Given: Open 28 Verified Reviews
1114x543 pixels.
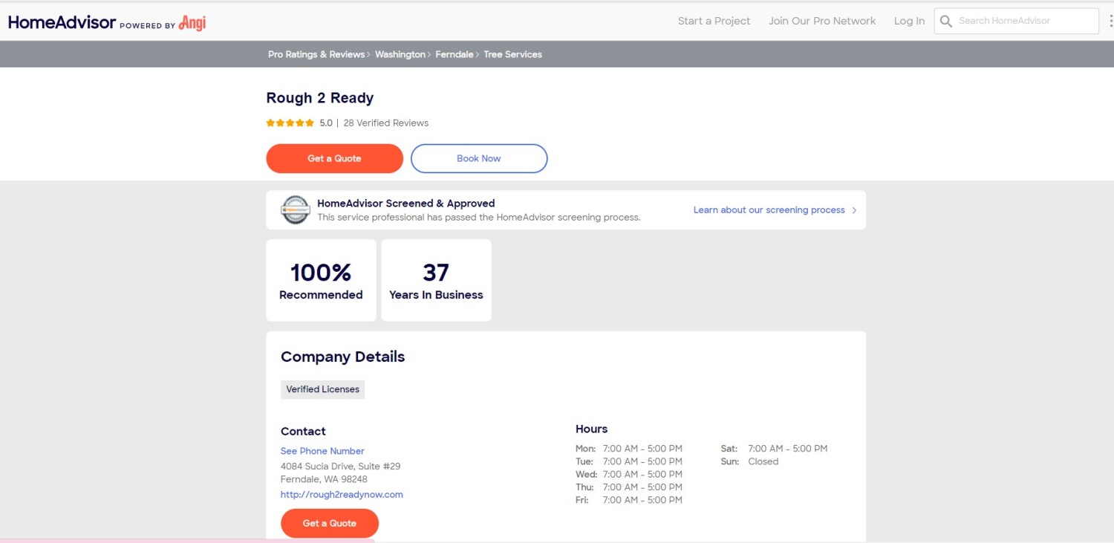Looking at the screenshot, I should 385,123.
